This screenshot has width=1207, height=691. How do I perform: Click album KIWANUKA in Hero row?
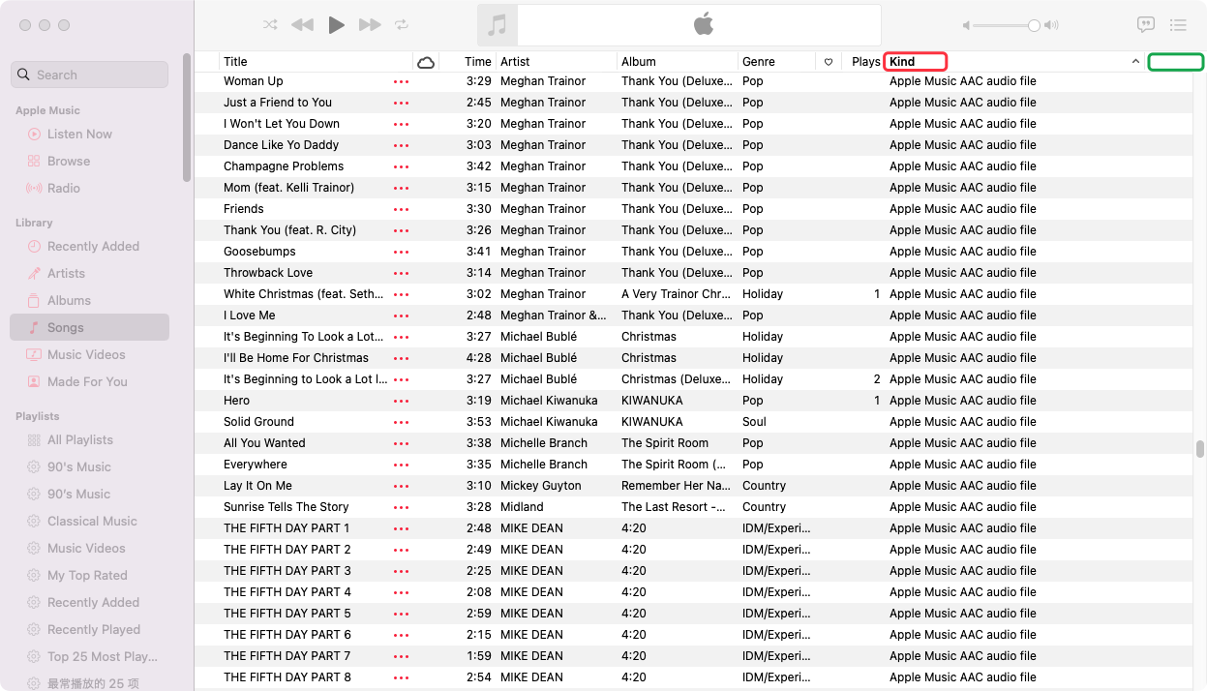point(653,401)
